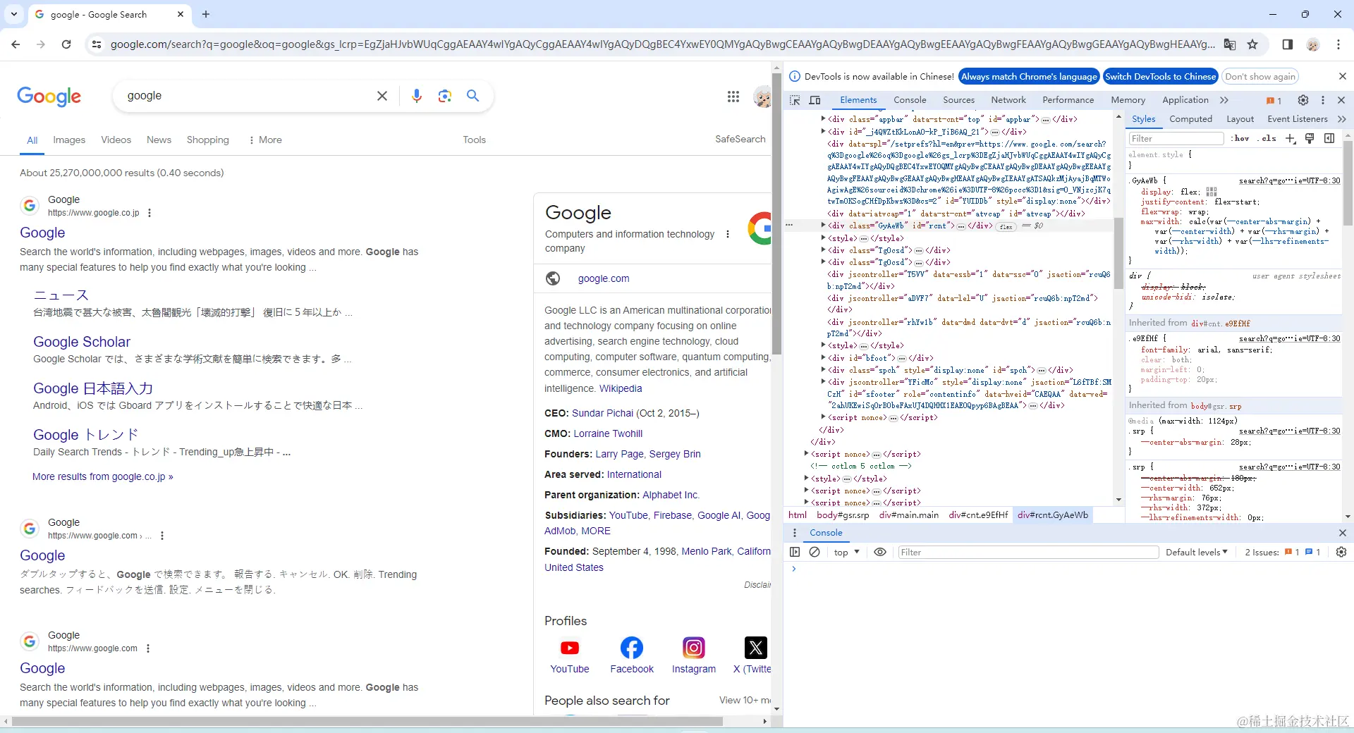Click the Don't show again button

(x=1260, y=76)
